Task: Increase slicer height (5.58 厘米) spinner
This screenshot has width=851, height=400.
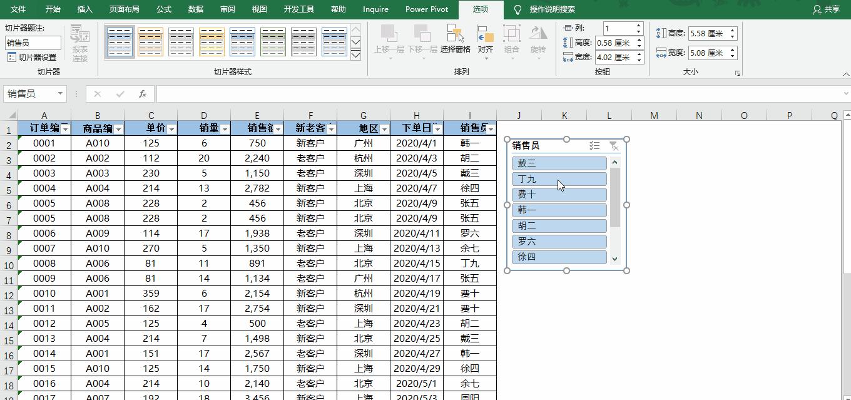Action: [x=733, y=30]
